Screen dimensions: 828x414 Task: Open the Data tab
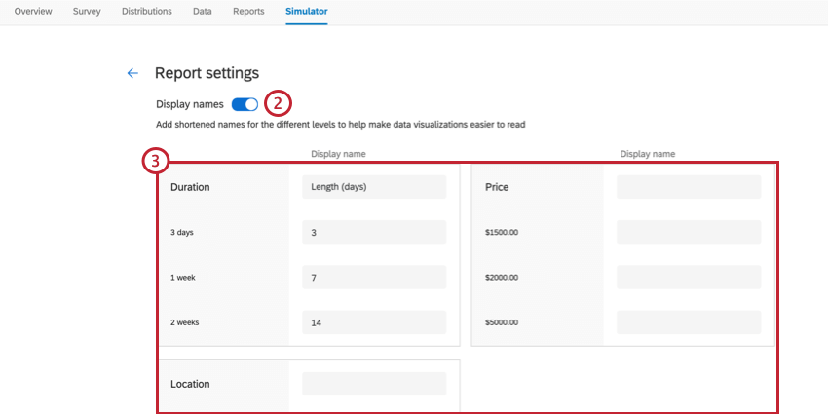203,12
